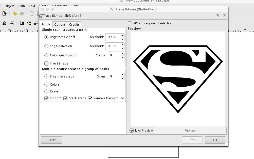Open the Filters menu
Viewport: 254px width, 159px height.
[43, 6]
